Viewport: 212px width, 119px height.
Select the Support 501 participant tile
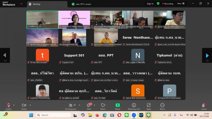tap(74, 55)
